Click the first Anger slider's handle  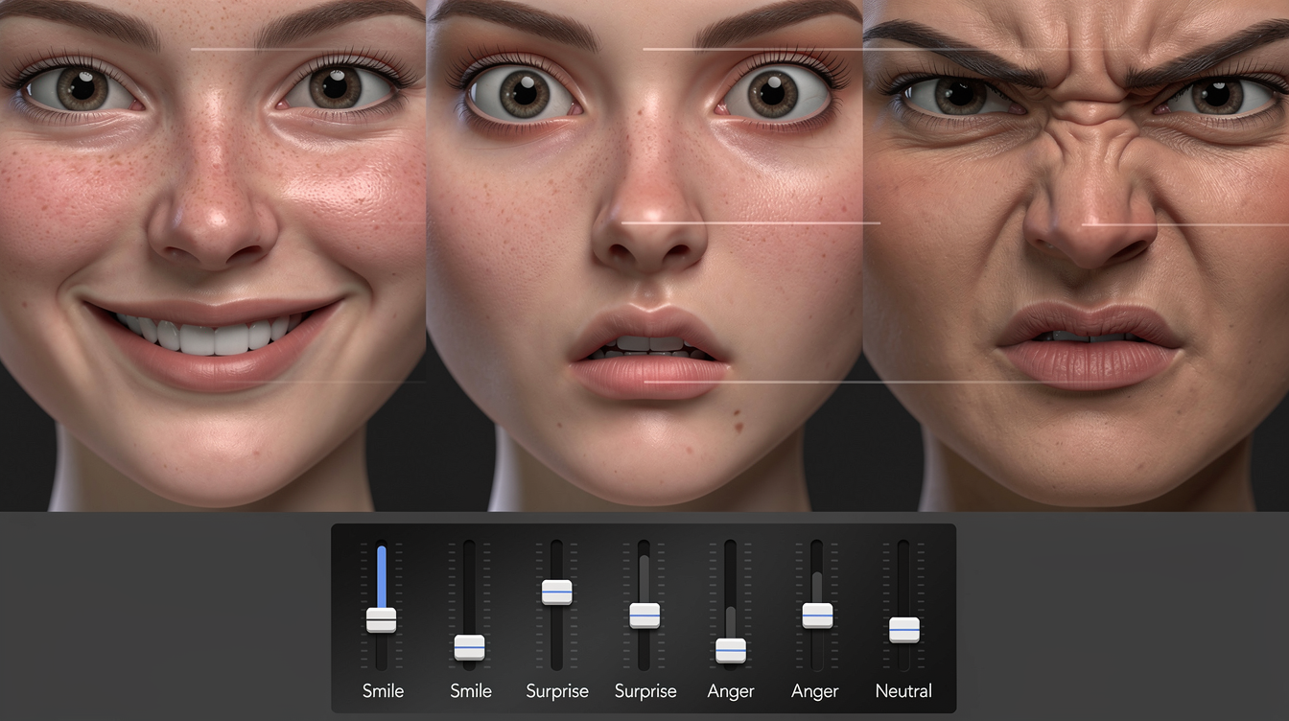(731, 651)
